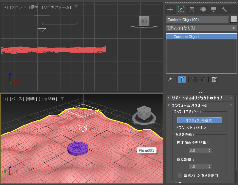Open the [フロント] viewport view menu
The width and height of the screenshot is (238, 185).
pyautogui.click(x=19, y=7)
